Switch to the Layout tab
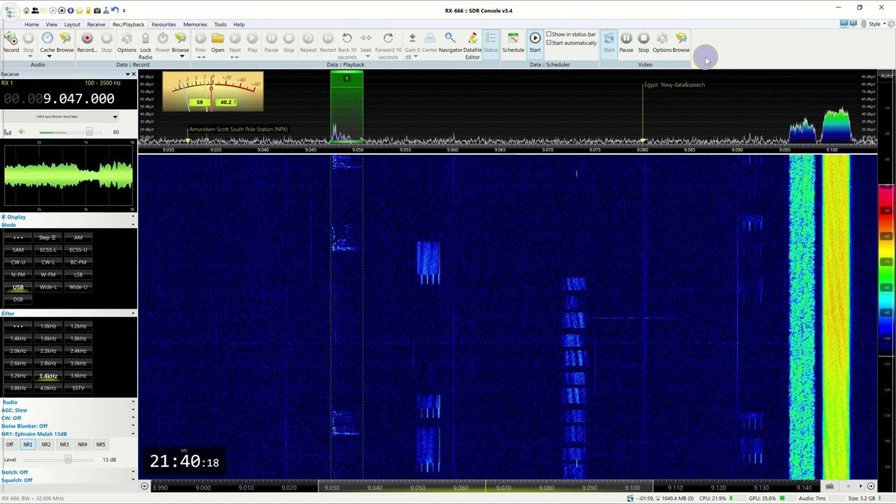 coord(72,24)
